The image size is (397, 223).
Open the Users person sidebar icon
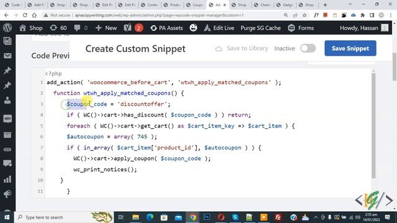tap(7, 100)
